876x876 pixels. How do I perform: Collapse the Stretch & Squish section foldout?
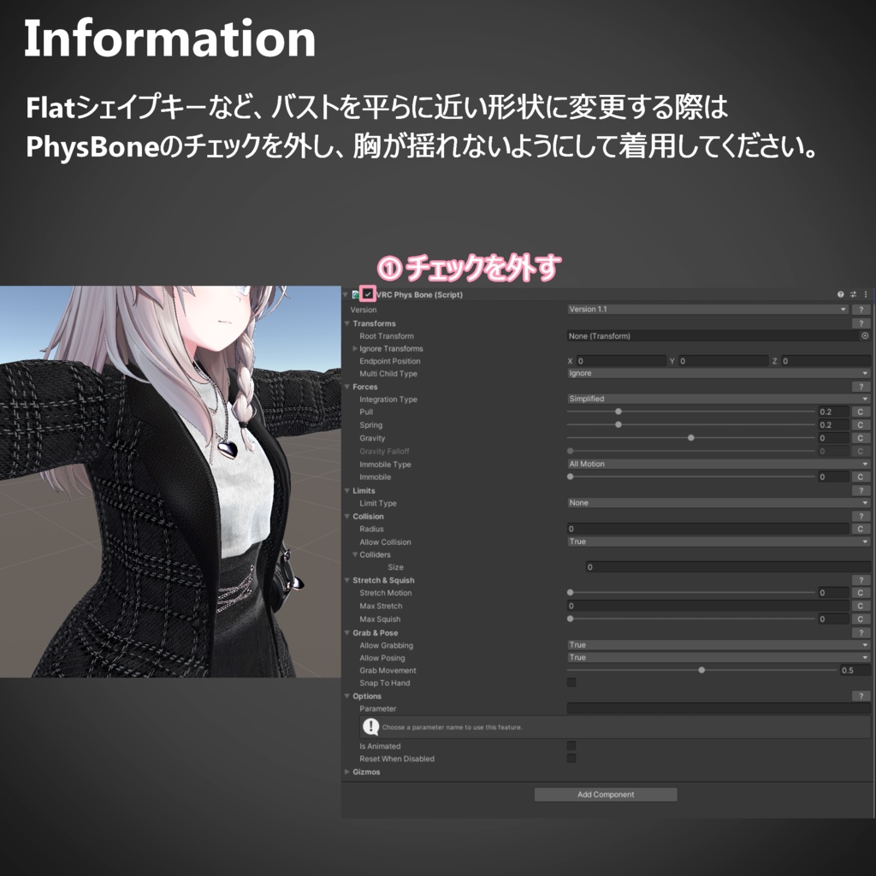pyautogui.click(x=347, y=581)
